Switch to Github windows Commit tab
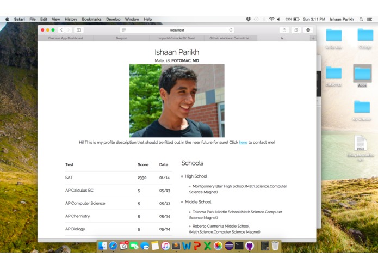The width and height of the screenshot is (378, 269). coord(231,38)
